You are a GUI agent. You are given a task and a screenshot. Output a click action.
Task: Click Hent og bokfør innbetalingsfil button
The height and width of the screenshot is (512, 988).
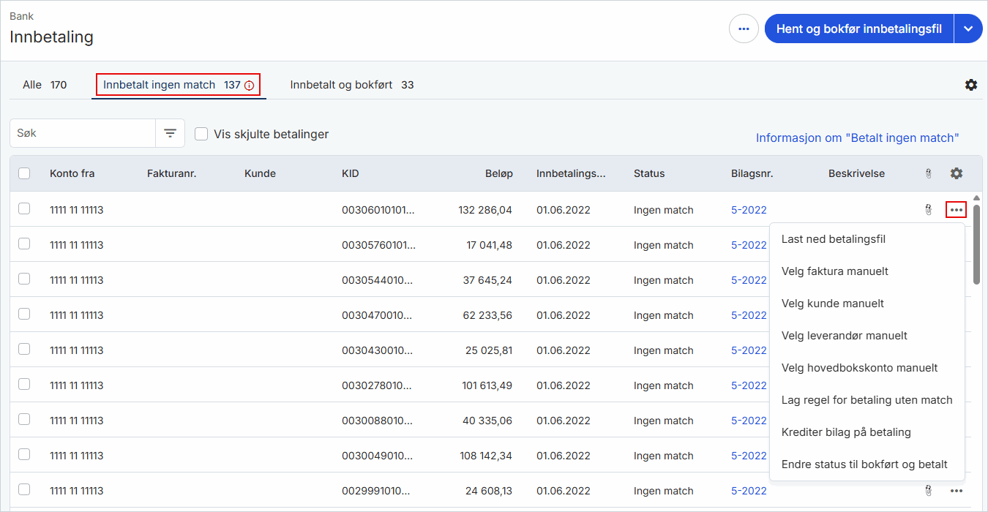(x=859, y=29)
